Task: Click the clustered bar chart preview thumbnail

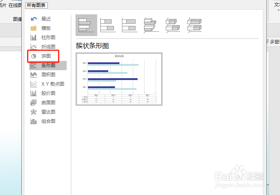Action: [x=119, y=79]
